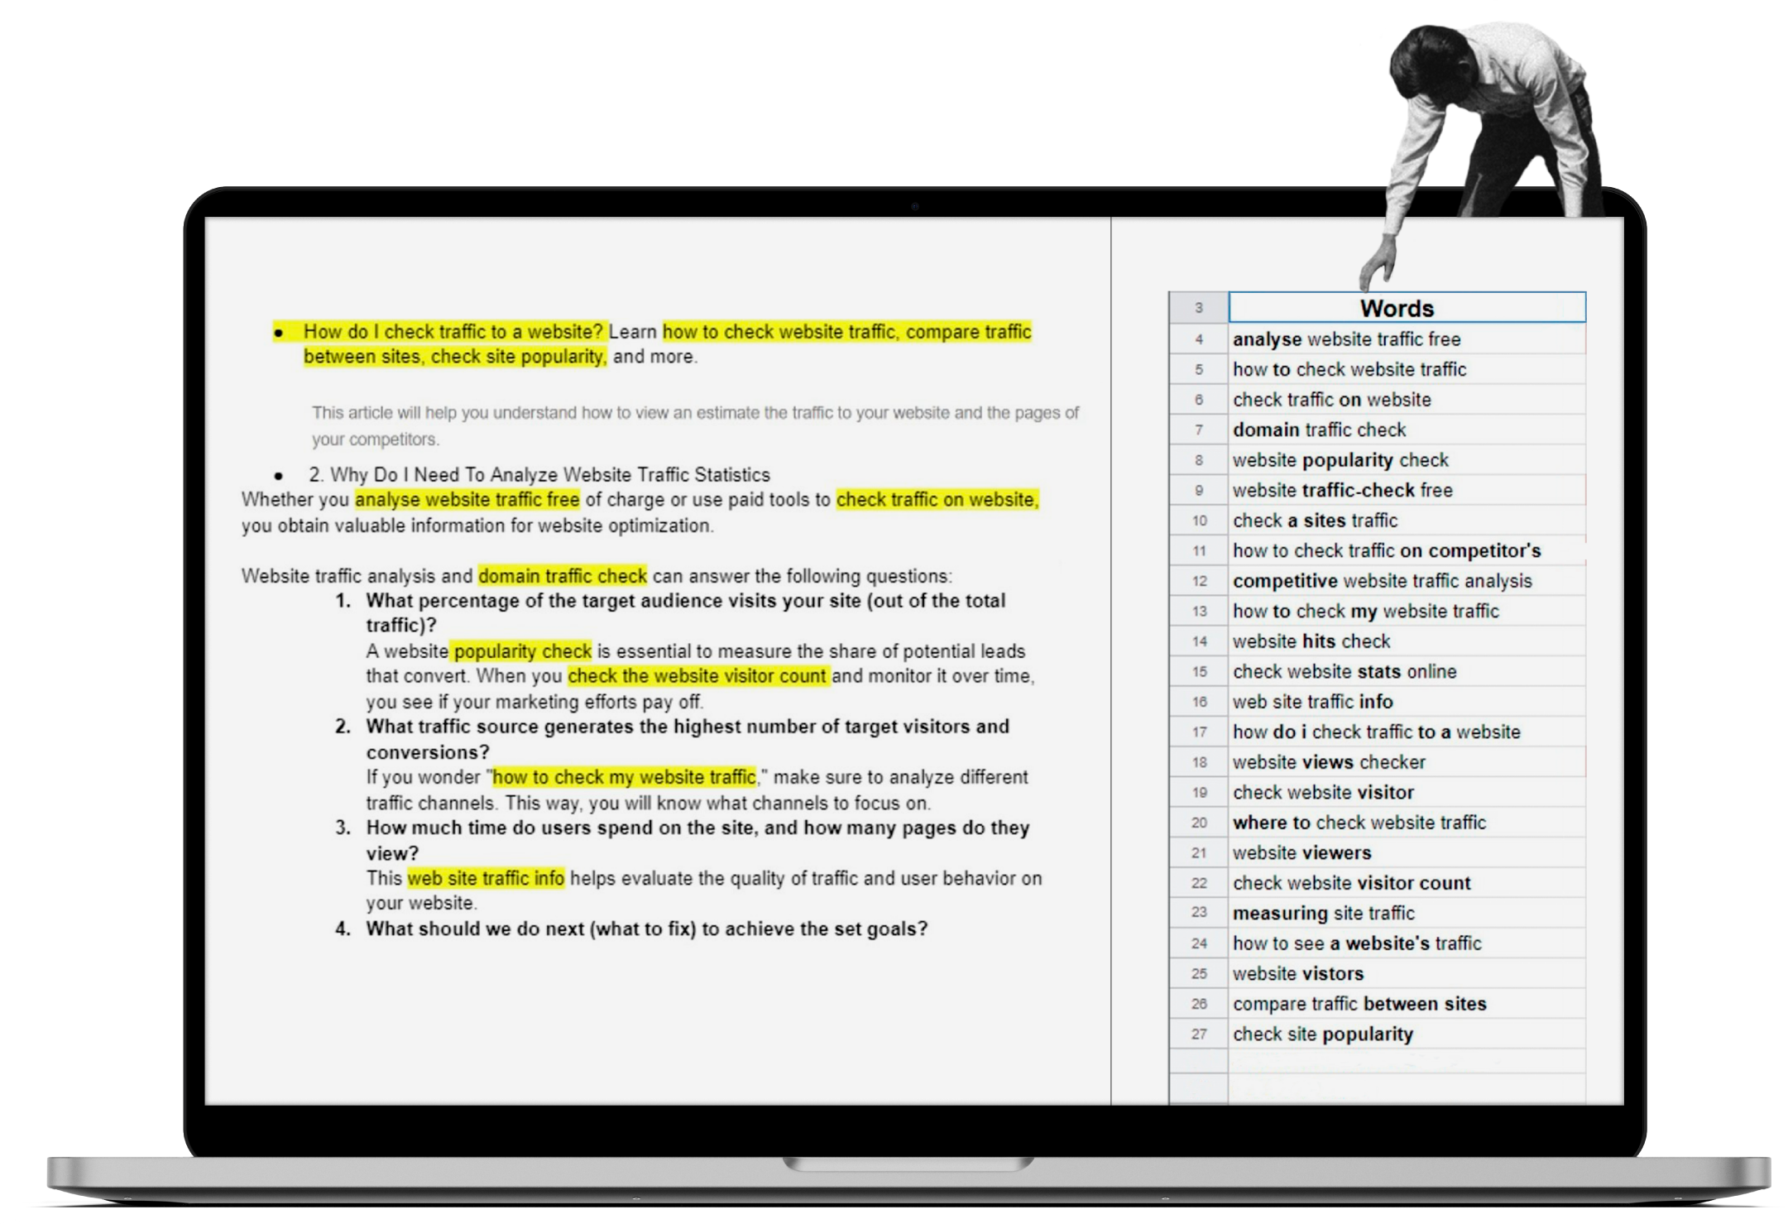
Task: Click highlighted text 'domain traffic check' in document
Action: 562,576
